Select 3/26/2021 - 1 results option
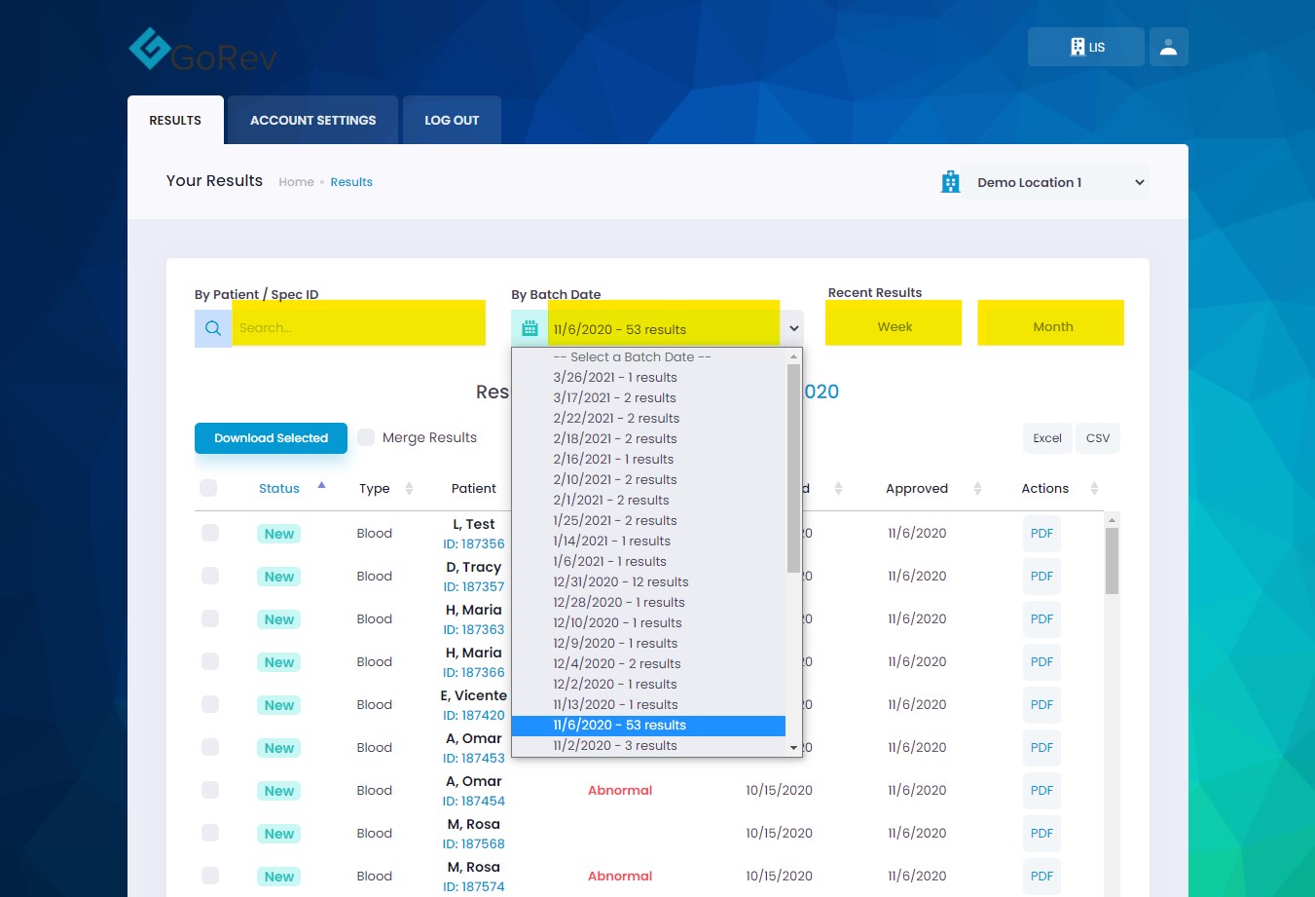 (x=614, y=378)
